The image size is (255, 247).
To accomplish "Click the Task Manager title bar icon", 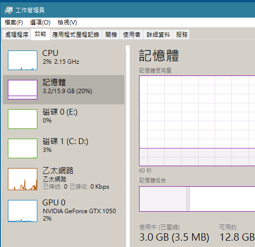I will [9, 10].
